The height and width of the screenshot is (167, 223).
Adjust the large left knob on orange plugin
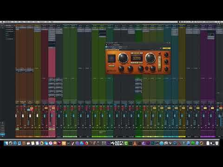point(123,58)
